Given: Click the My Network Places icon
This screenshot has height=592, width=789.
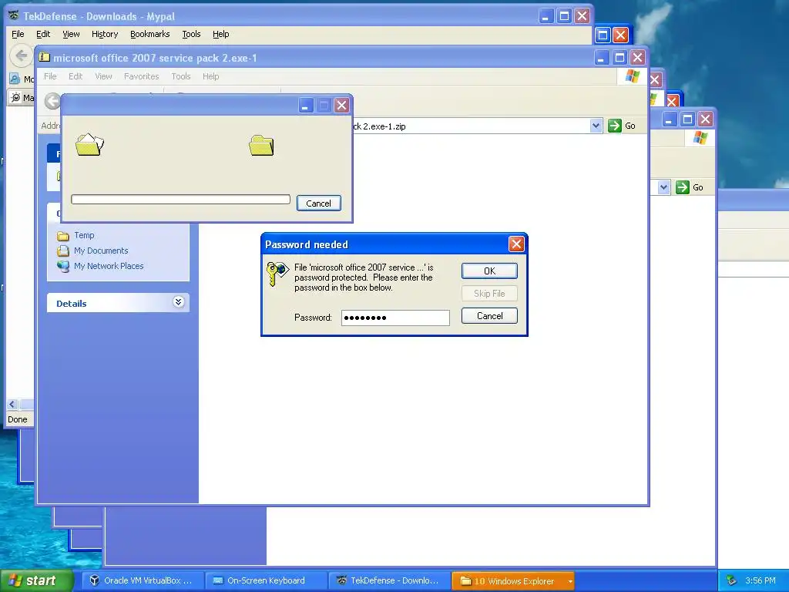Looking at the screenshot, I should [63, 266].
